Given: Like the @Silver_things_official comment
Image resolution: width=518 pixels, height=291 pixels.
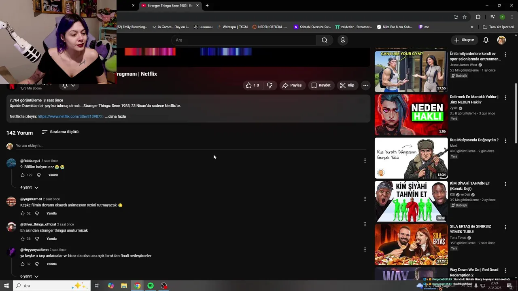Looking at the screenshot, I should (x=23, y=239).
